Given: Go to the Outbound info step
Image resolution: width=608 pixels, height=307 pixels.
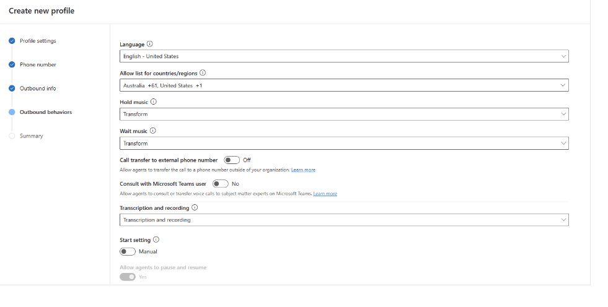Looking at the screenshot, I should click(38, 89).
